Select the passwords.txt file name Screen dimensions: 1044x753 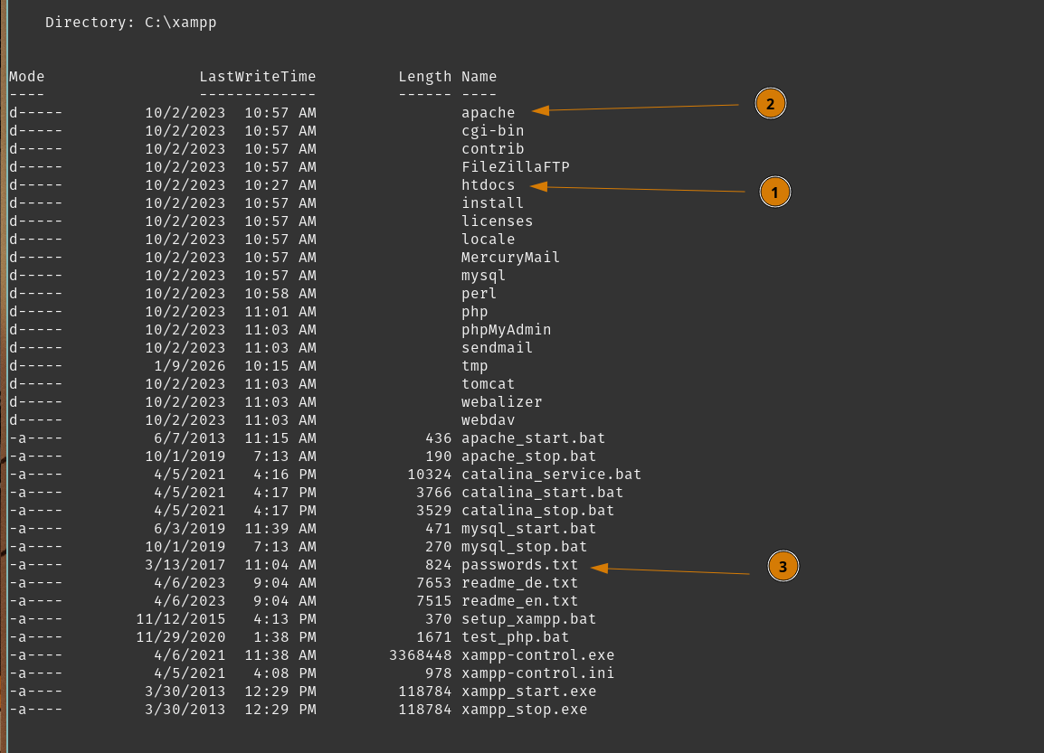519,565
